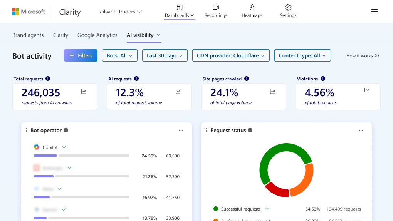The width and height of the screenshot is (393, 221).
Task: Click the Filters button
Action: (x=81, y=55)
